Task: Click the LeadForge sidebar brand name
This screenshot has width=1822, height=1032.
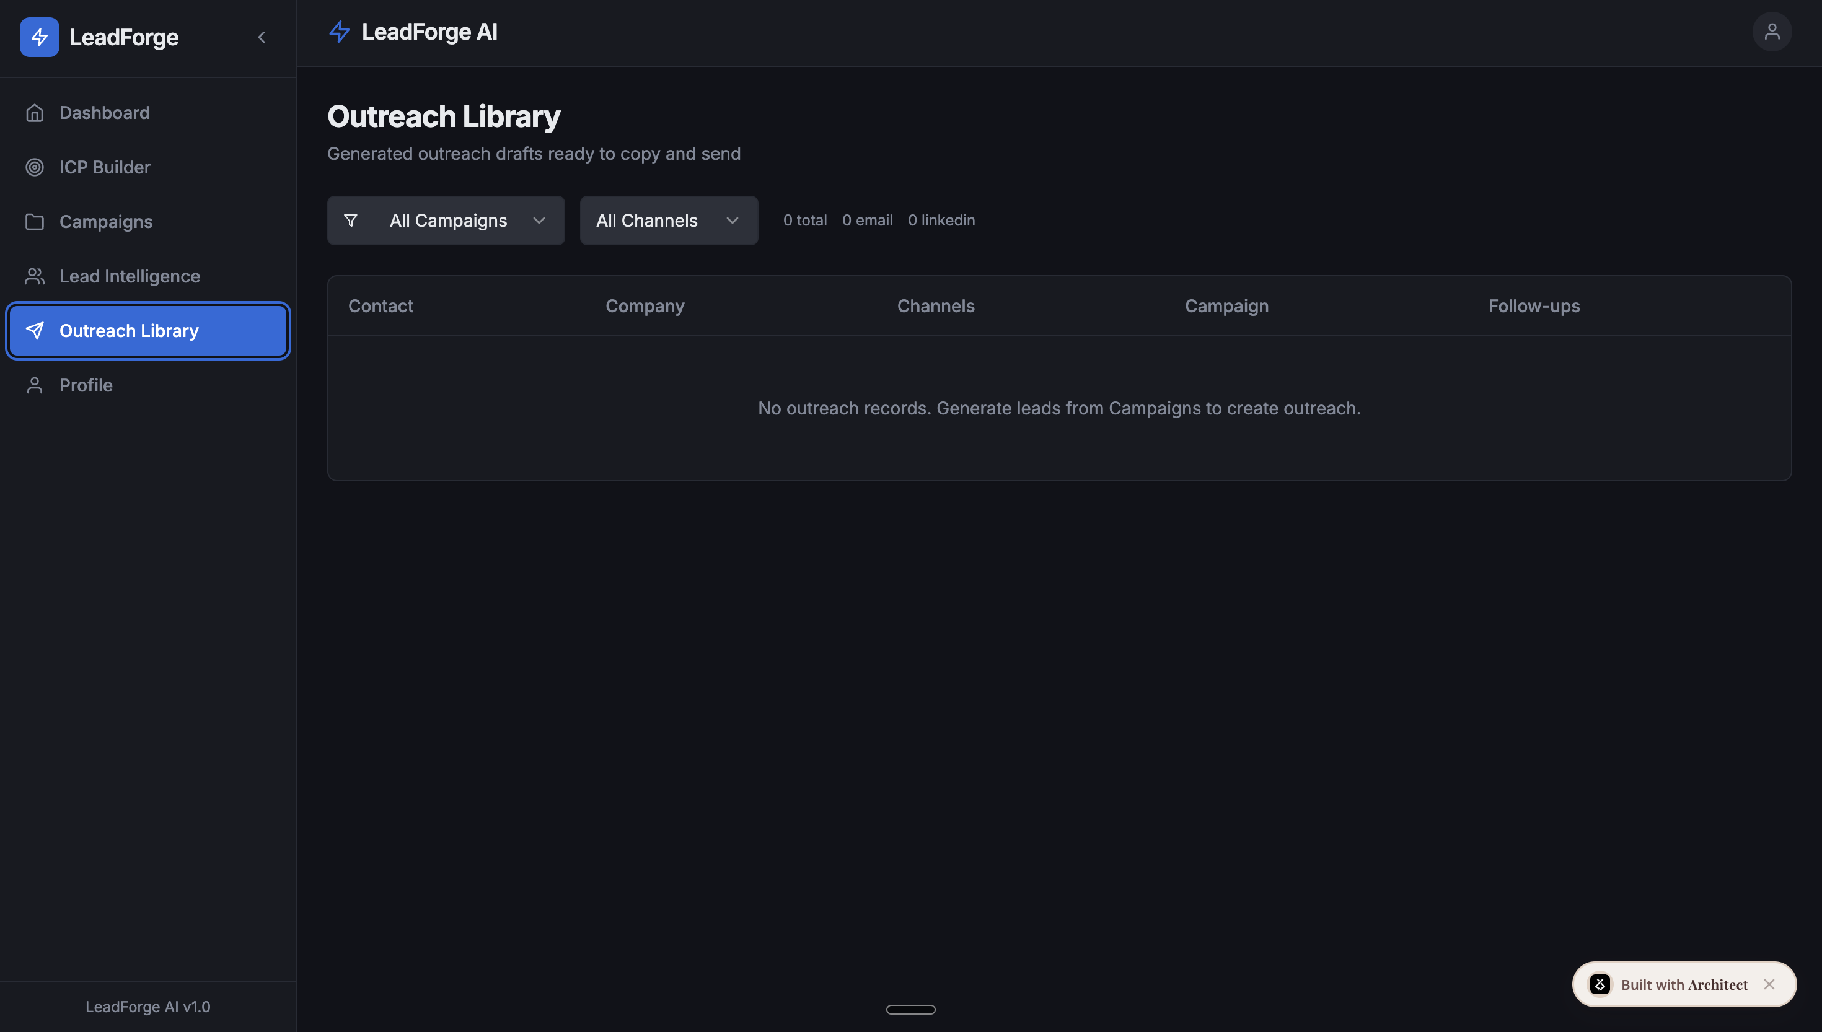Action: click(x=124, y=37)
